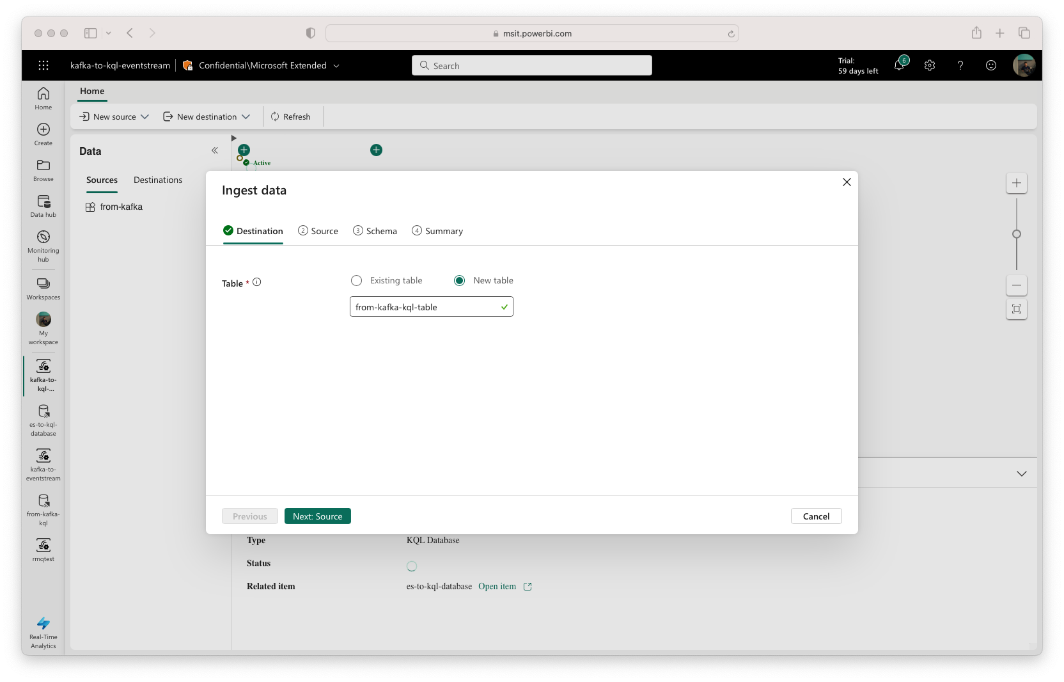Click the Refresh icon in the toolbar
This screenshot has width=1064, height=682.
tap(291, 116)
